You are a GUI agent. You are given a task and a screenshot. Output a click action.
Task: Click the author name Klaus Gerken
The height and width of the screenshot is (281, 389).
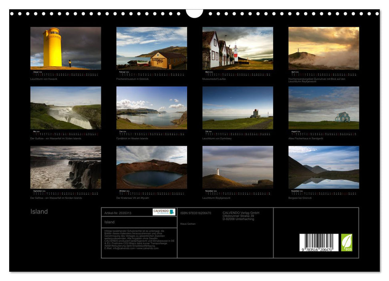tap(188, 224)
